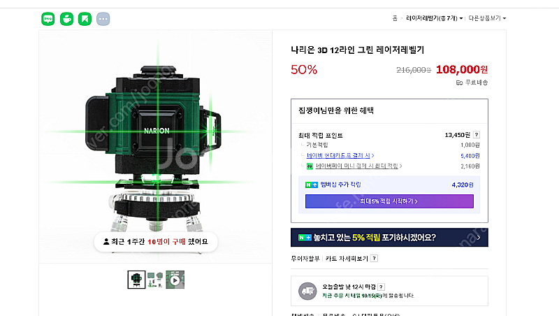This screenshot has width=559, height=316.
Task: Click N+ membership badge in 멤버십 추가 적립 row
Action: [312, 185]
